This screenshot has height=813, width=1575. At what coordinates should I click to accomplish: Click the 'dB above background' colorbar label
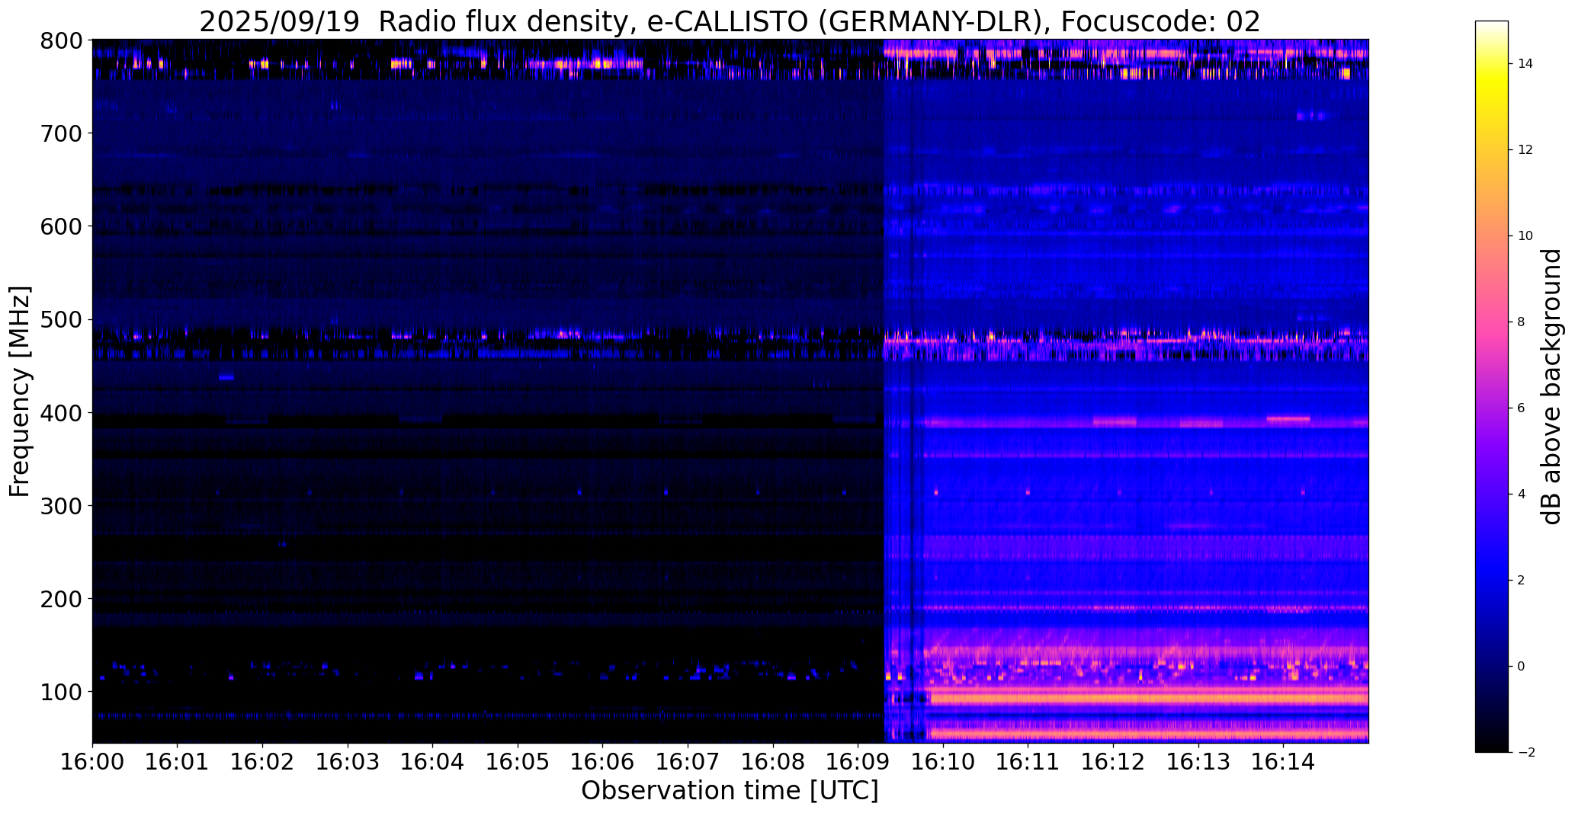[1551, 386]
